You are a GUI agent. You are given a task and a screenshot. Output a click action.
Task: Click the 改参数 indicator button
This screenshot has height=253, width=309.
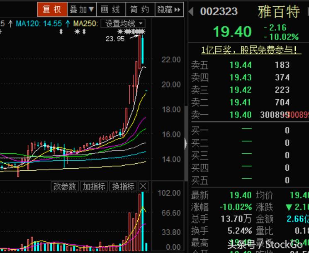[x=65, y=186]
